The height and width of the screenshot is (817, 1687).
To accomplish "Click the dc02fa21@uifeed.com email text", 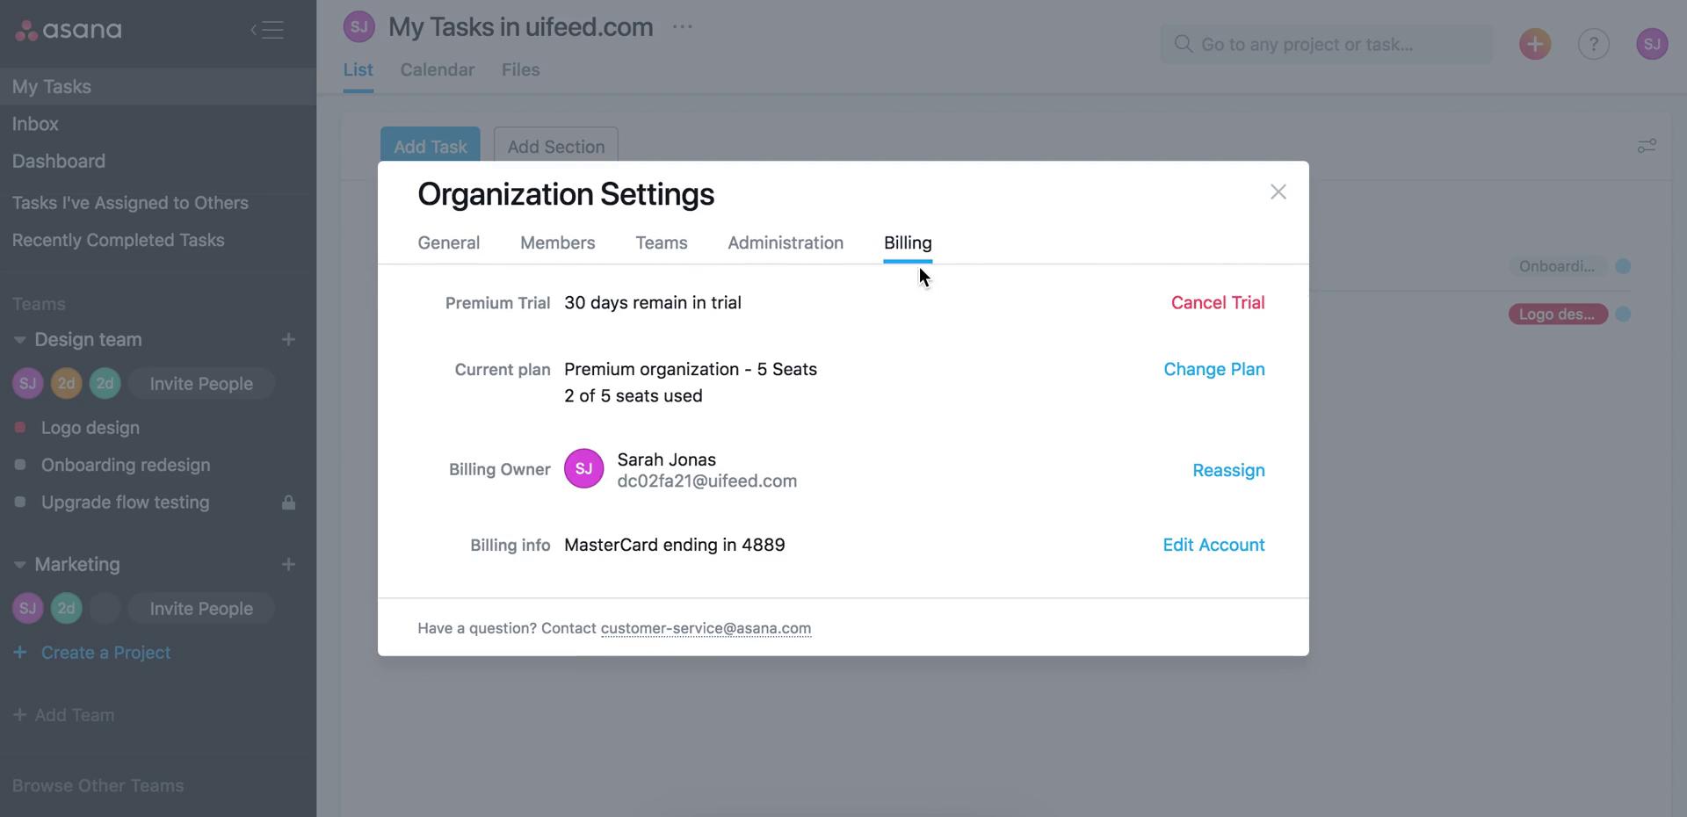I will pyautogui.click(x=707, y=481).
